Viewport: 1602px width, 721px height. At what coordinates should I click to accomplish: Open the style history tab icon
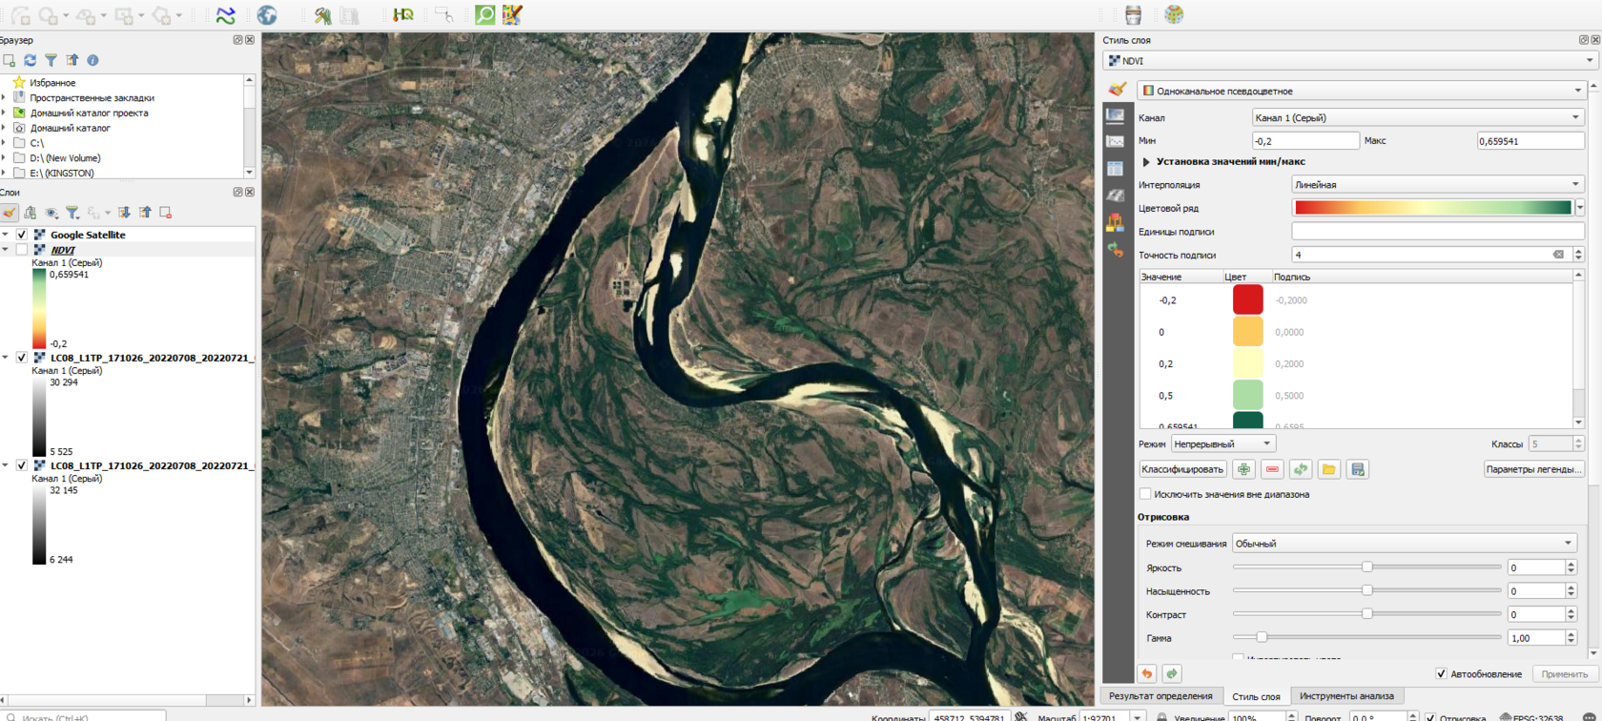(1115, 250)
